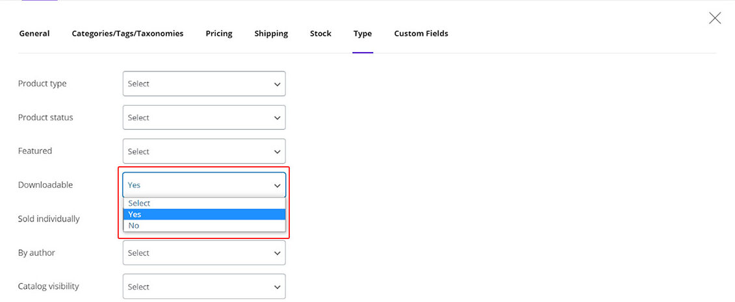Go to the Pricing tab
Image resolution: width=735 pixels, height=302 pixels.
click(219, 34)
